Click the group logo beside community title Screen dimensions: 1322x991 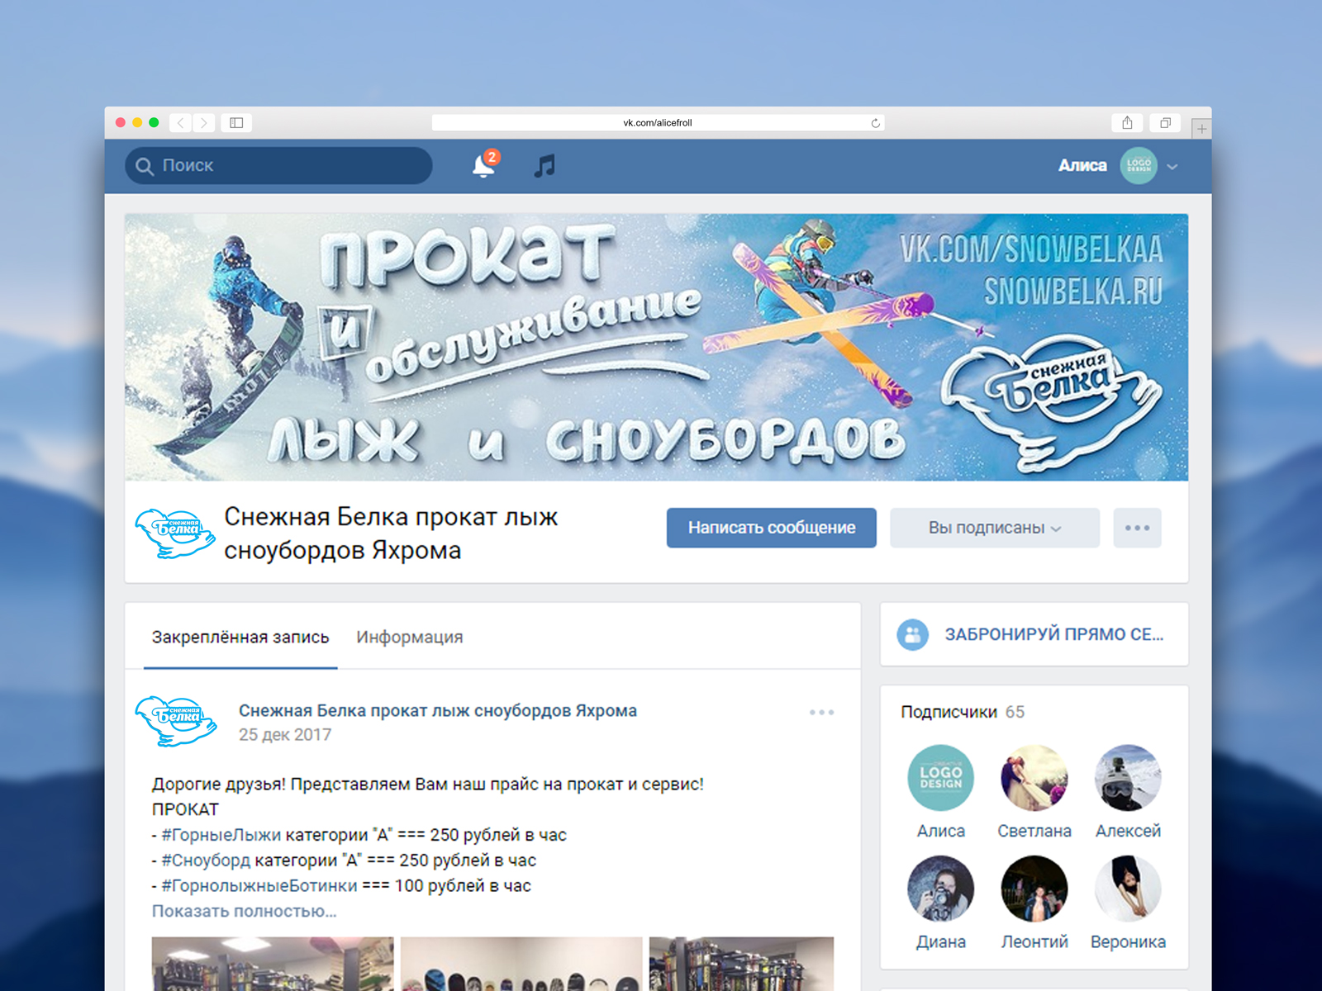174,533
